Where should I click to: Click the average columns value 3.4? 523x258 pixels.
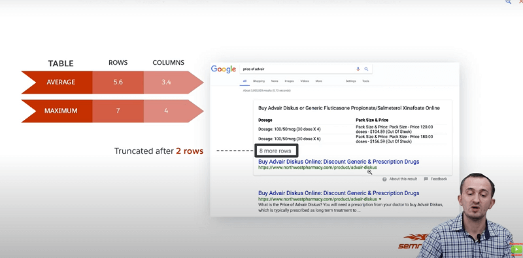pos(166,83)
